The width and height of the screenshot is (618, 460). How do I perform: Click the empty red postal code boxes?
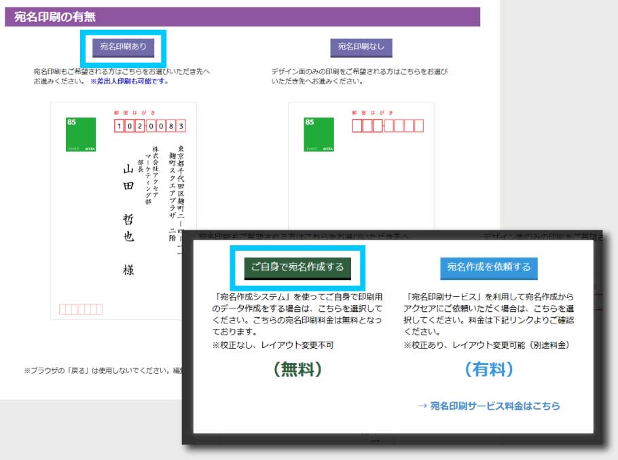(388, 126)
